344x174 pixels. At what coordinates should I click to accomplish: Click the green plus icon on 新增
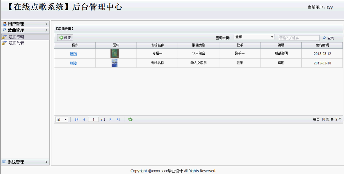point(61,38)
